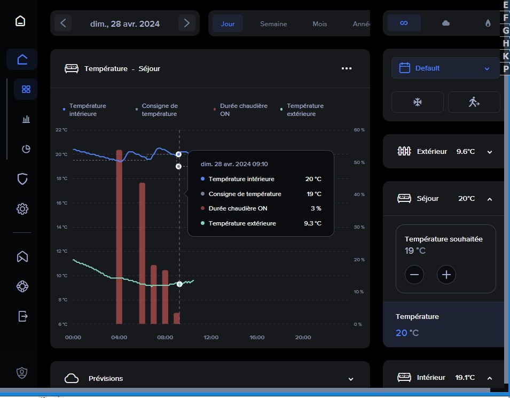Open the shield security icon
This screenshot has width=510, height=398.
coord(22,179)
